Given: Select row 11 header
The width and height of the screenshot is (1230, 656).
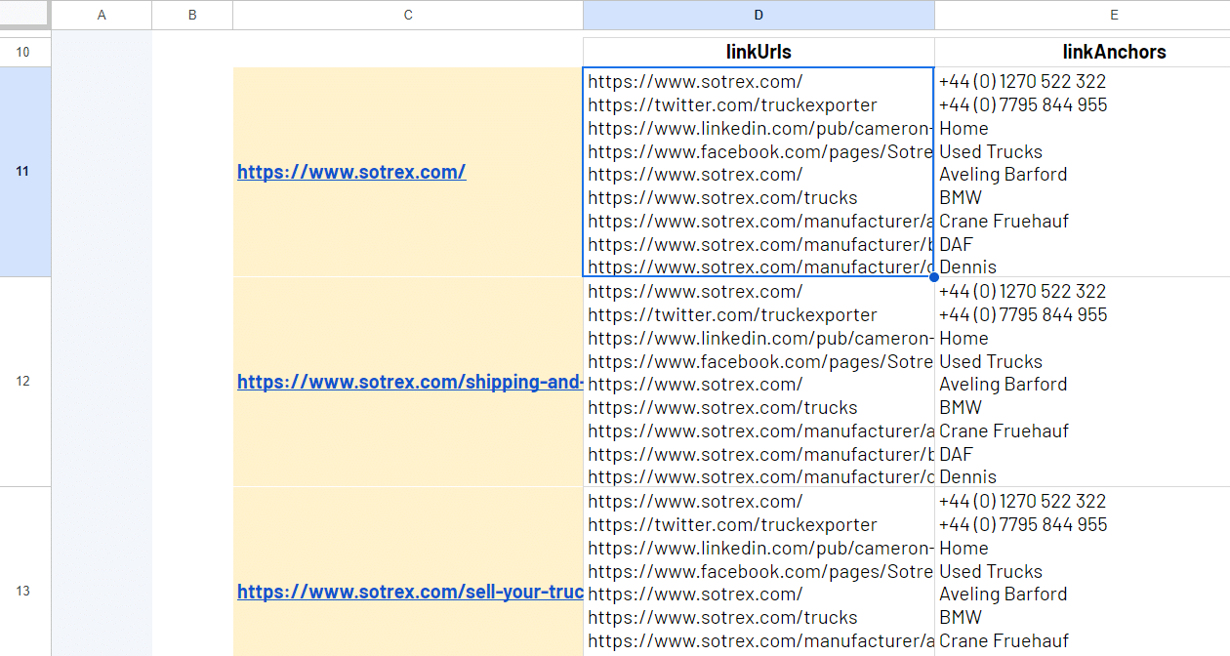Looking at the screenshot, I should 24,172.
